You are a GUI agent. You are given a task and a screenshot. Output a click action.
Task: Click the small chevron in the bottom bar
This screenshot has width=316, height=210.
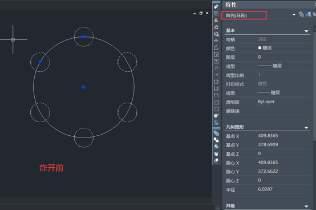point(218,208)
